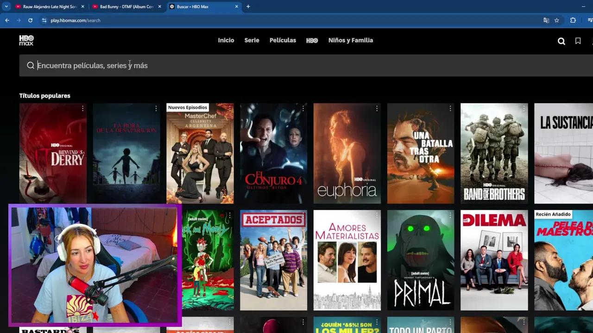This screenshot has height=333, width=593.
Task: Click translate page icon in address bar
Action: click(546, 20)
